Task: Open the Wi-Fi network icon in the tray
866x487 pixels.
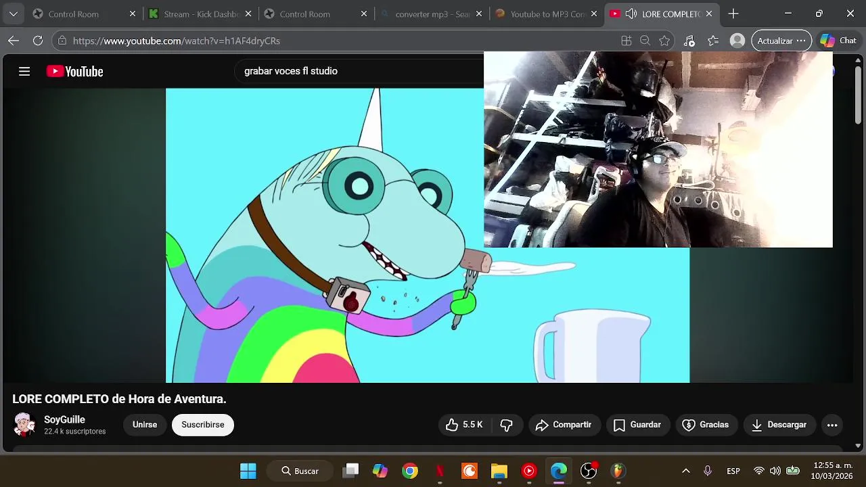Action: 759,471
